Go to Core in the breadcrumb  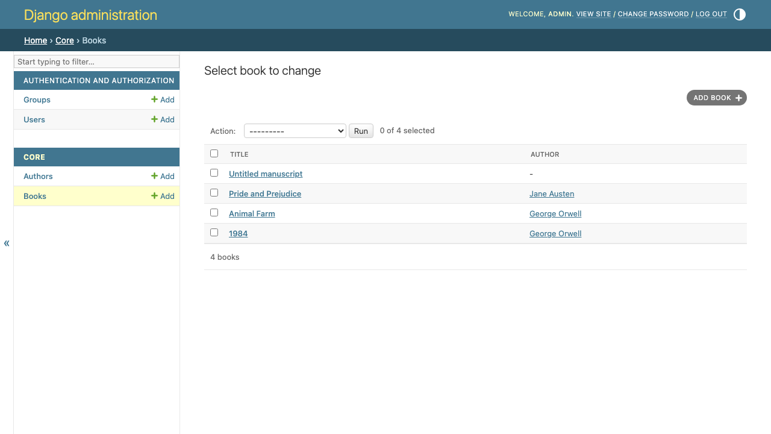[64, 40]
